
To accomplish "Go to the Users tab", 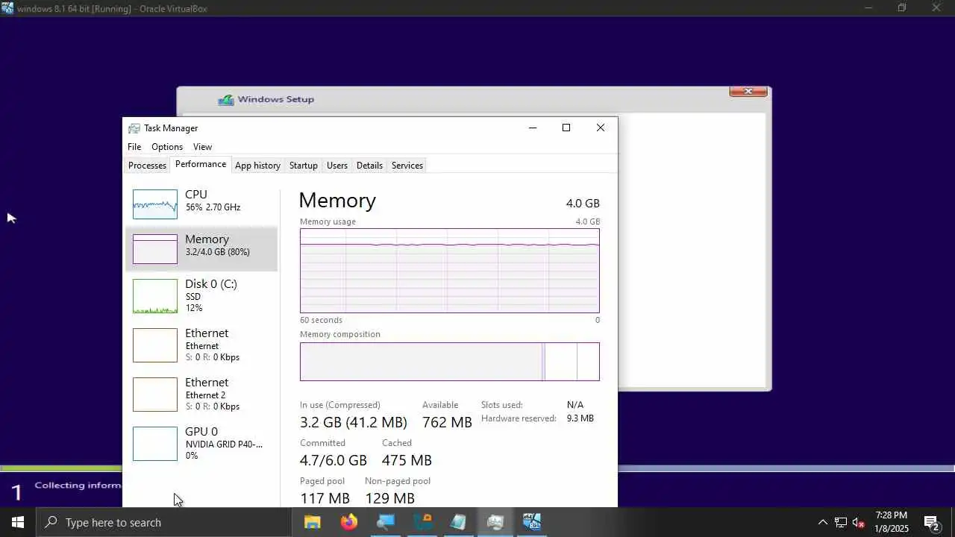I will (x=337, y=166).
